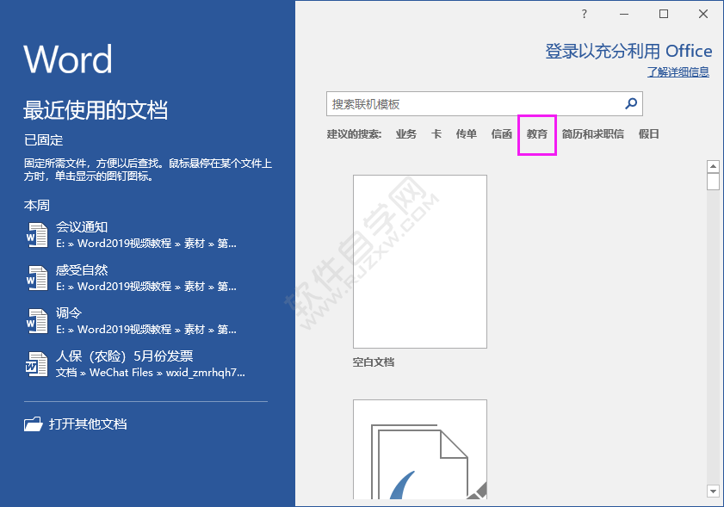
Task: Open recent document 感受自然
Action: [145, 278]
